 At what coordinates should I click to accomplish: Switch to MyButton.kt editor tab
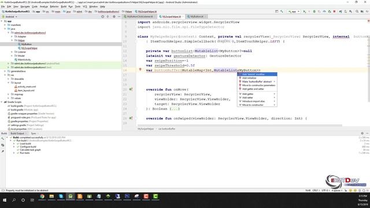[197, 17]
